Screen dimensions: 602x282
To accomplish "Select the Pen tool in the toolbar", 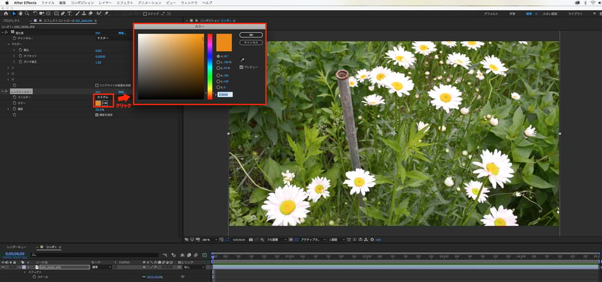I will [x=61, y=13].
